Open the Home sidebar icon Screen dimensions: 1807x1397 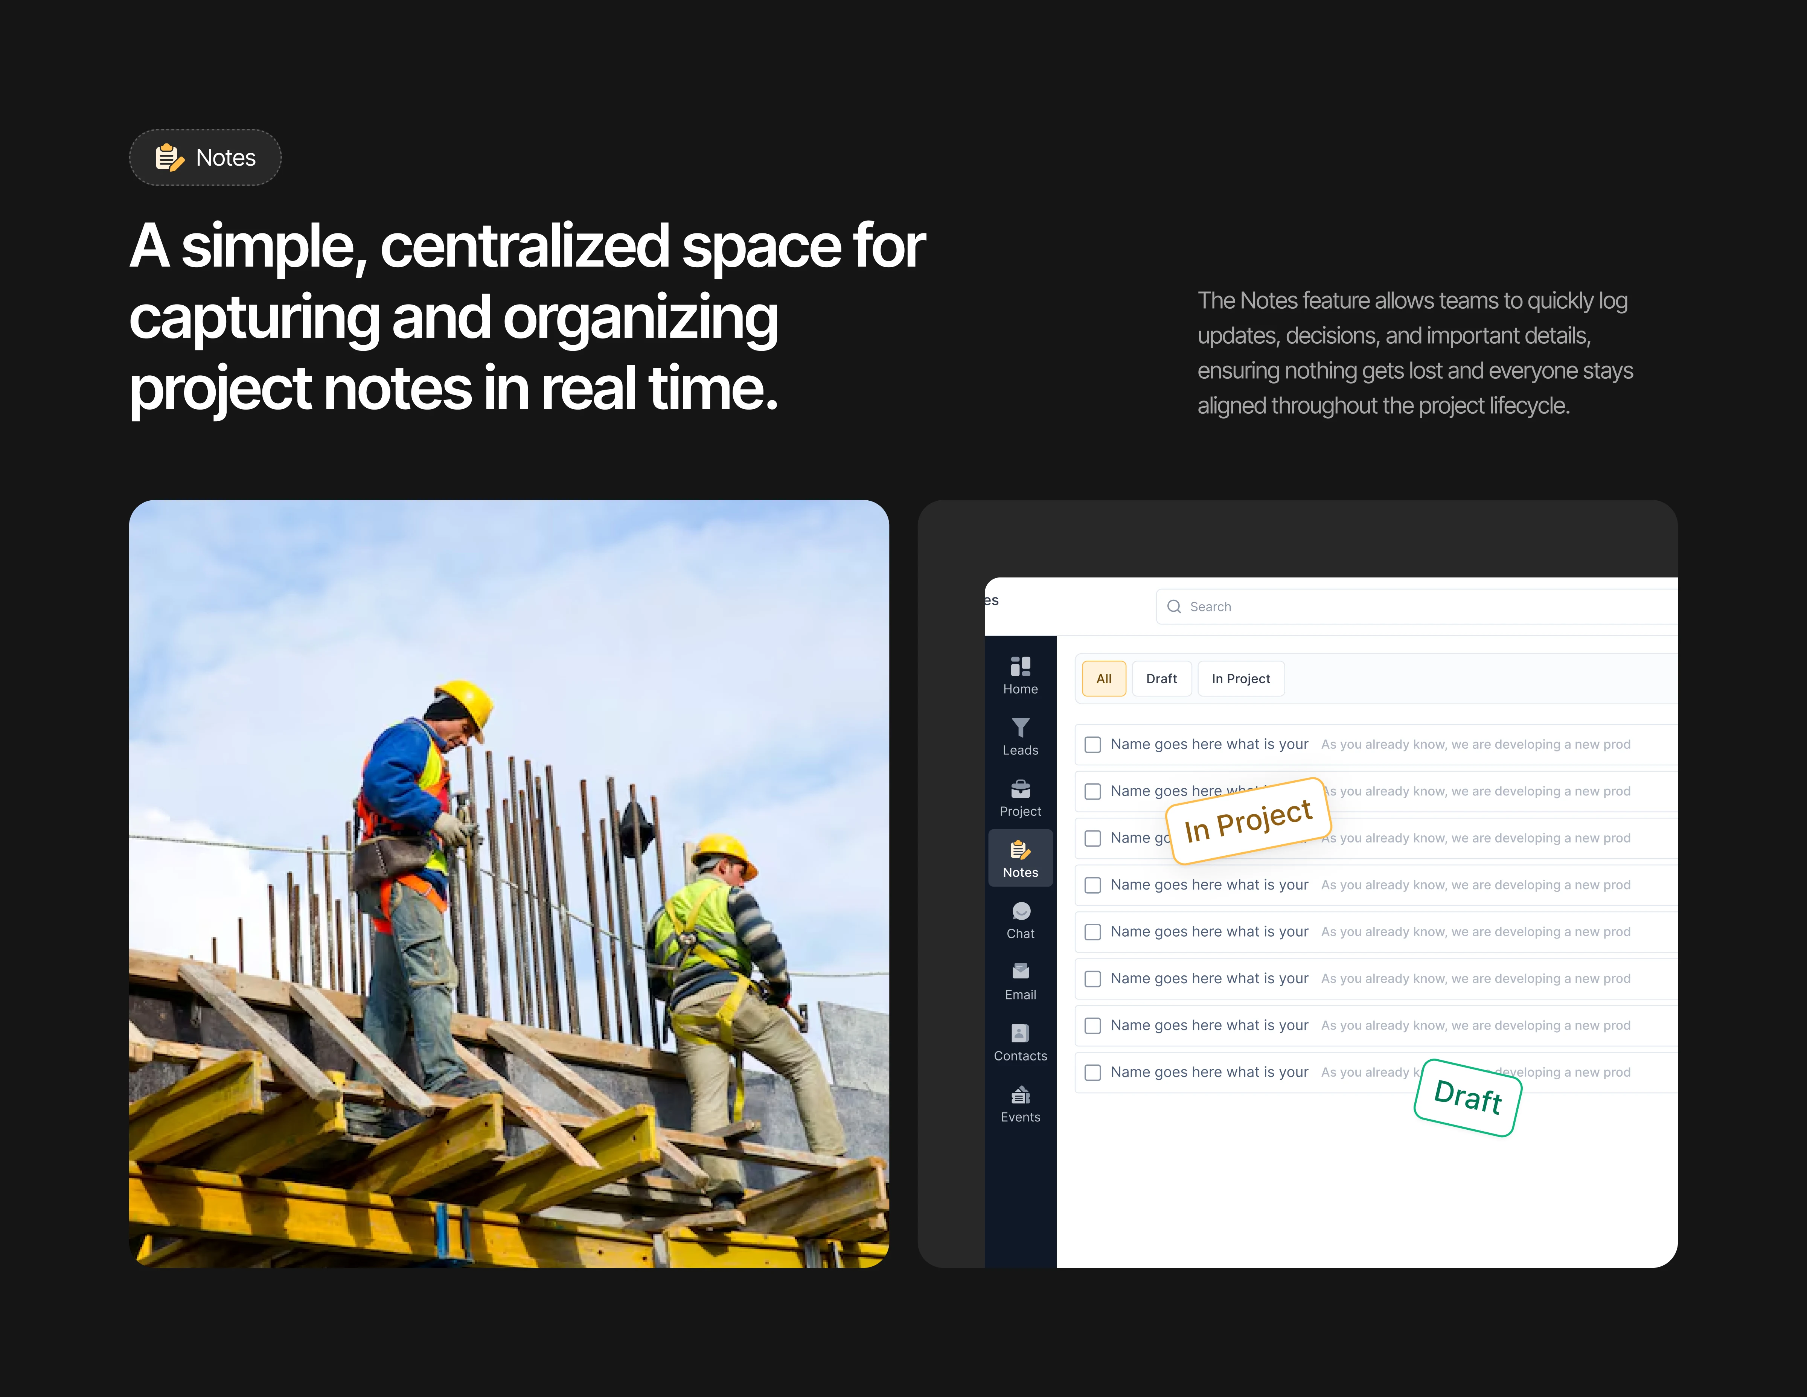pyautogui.click(x=1020, y=667)
